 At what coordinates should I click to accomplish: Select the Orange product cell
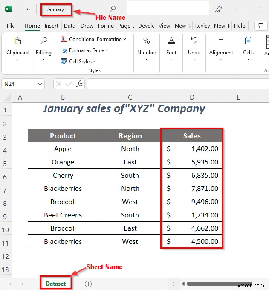point(63,162)
